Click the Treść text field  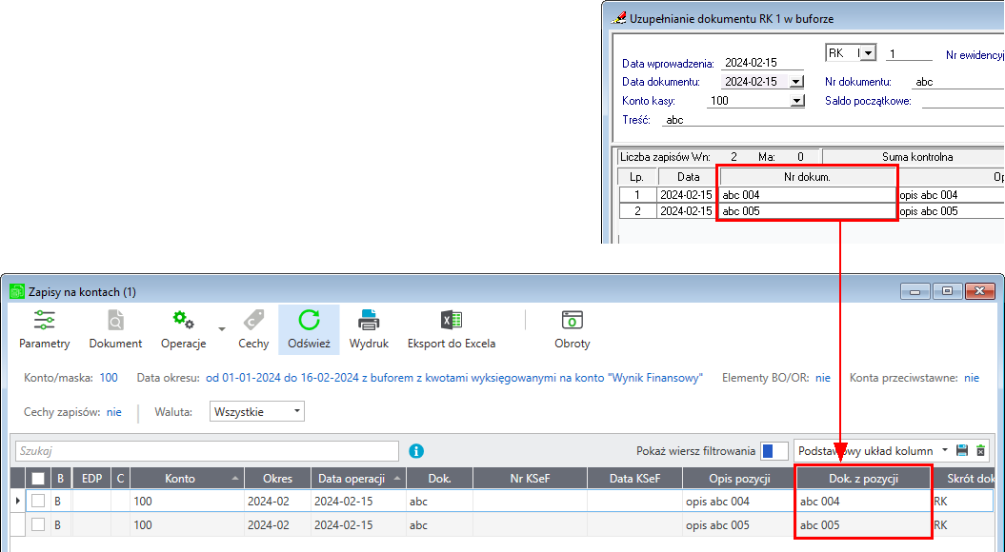point(833,120)
